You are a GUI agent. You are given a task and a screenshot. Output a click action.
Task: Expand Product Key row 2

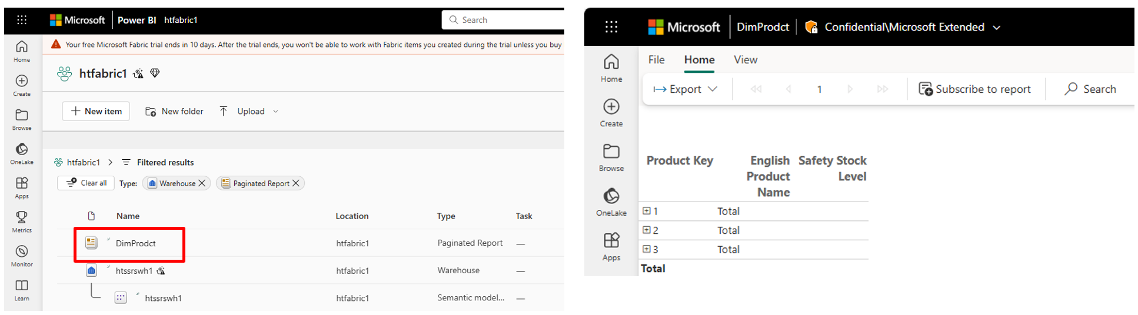pos(647,230)
